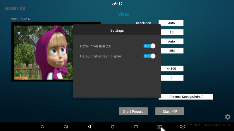Click the Start Record button
The image size is (234, 131).
click(x=133, y=111)
